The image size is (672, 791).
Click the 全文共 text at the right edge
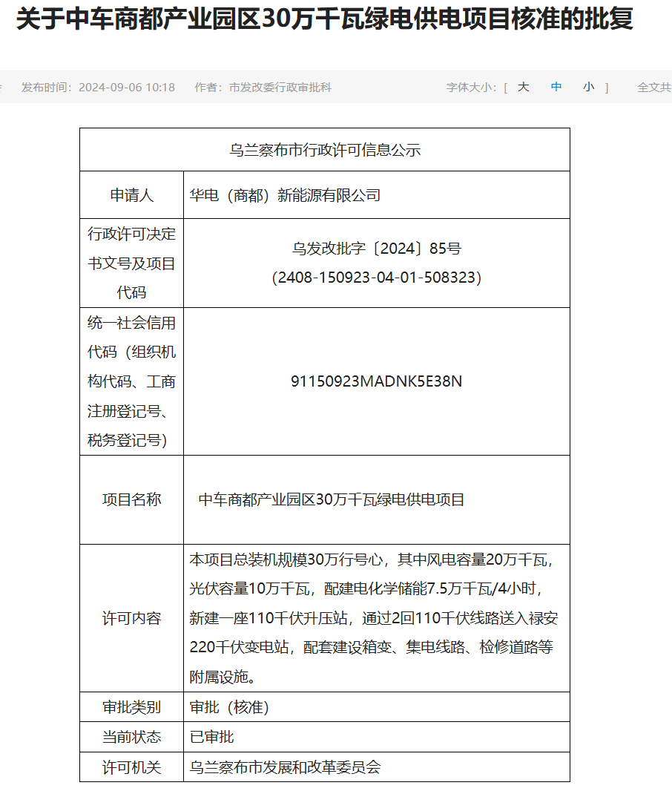(654, 88)
